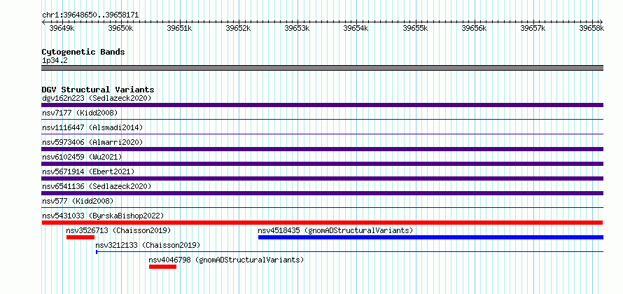623x294 pixels.
Task: Click the ruler's left arrow end
Action: pos(43,22)
